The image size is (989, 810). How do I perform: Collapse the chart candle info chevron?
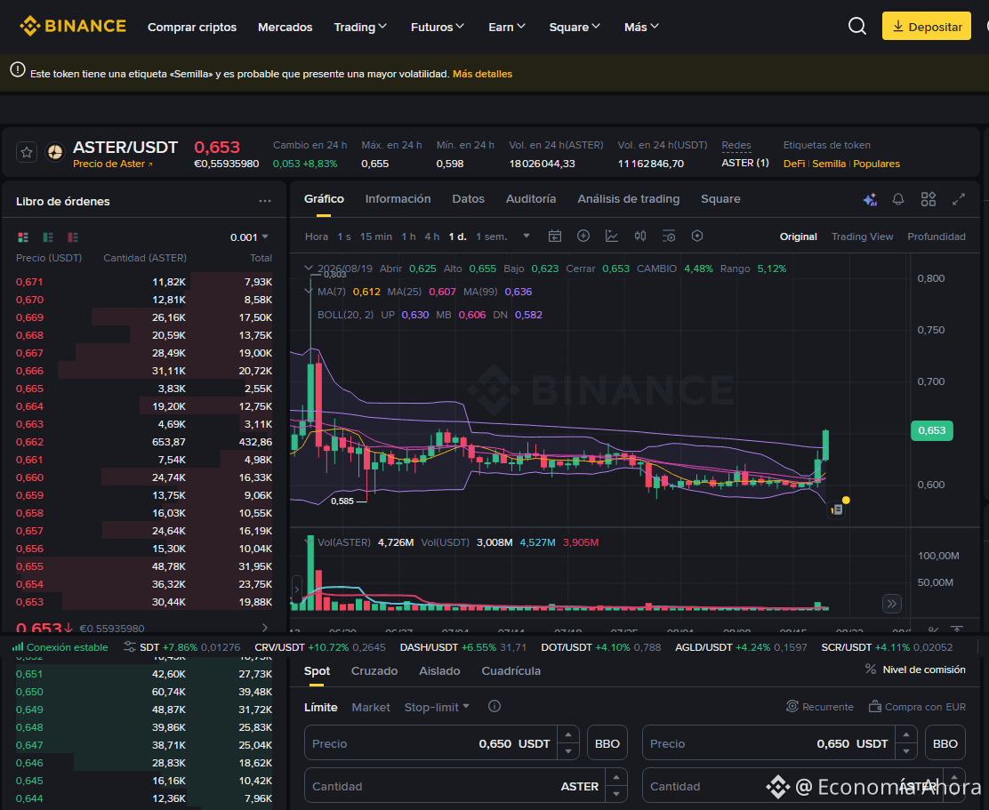coord(309,268)
